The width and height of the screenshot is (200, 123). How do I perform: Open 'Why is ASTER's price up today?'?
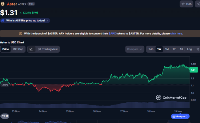click(25, 21)
